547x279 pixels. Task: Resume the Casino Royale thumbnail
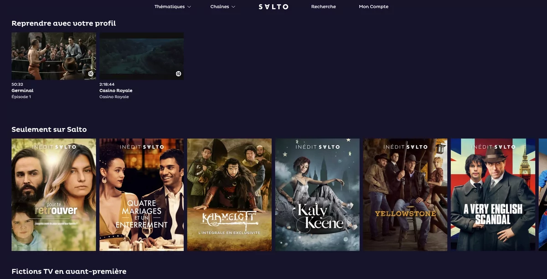click(142, 56)
